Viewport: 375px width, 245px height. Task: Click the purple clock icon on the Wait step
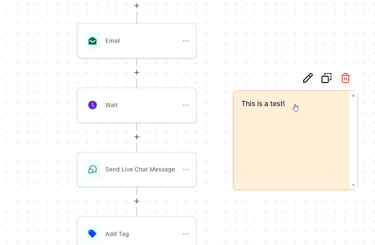coord(92,105)
